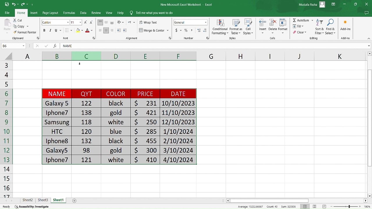Open the Merge & Center dropdown arrow
Image resolution: width=372 pixels, height=209 pixels.
(168, 30)
